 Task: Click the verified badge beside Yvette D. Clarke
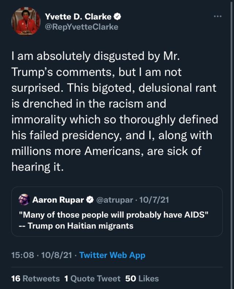tap(118, 16)
